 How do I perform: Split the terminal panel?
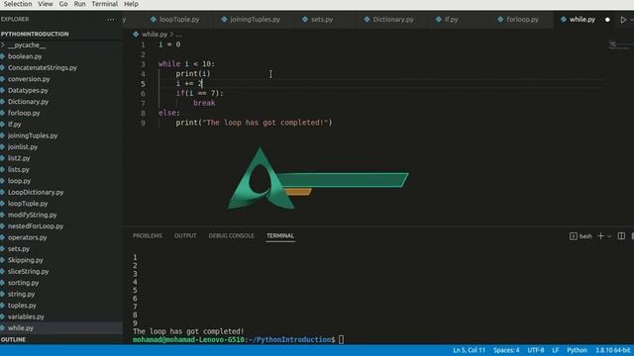coord(621,236)
